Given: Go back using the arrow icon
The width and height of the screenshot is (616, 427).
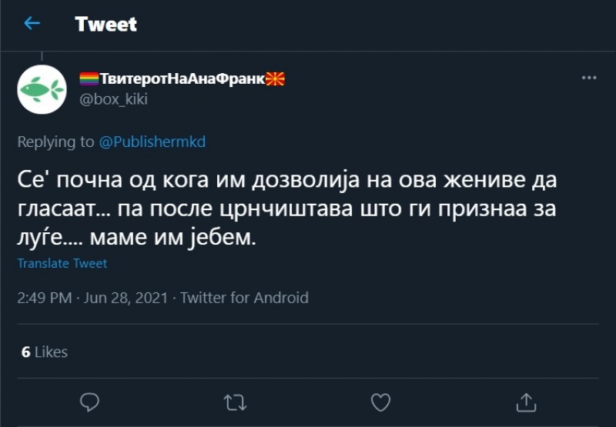Looking at the screenshot, I should (32, 24).
